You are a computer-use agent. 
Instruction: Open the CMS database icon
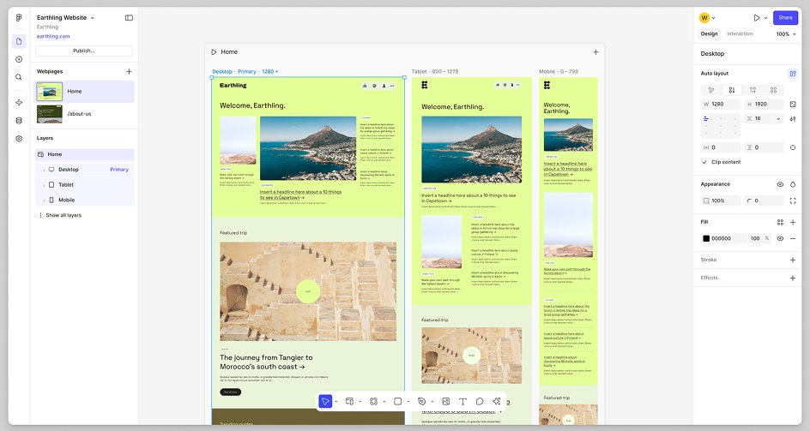19,121
